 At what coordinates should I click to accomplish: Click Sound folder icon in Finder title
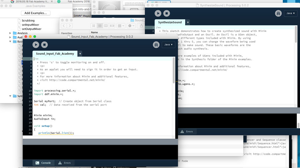click(x=132, y=20)
